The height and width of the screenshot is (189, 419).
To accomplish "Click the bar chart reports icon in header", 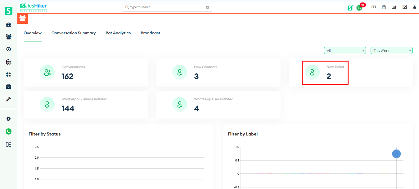I will pyautogui.click(x=394, y=7).
